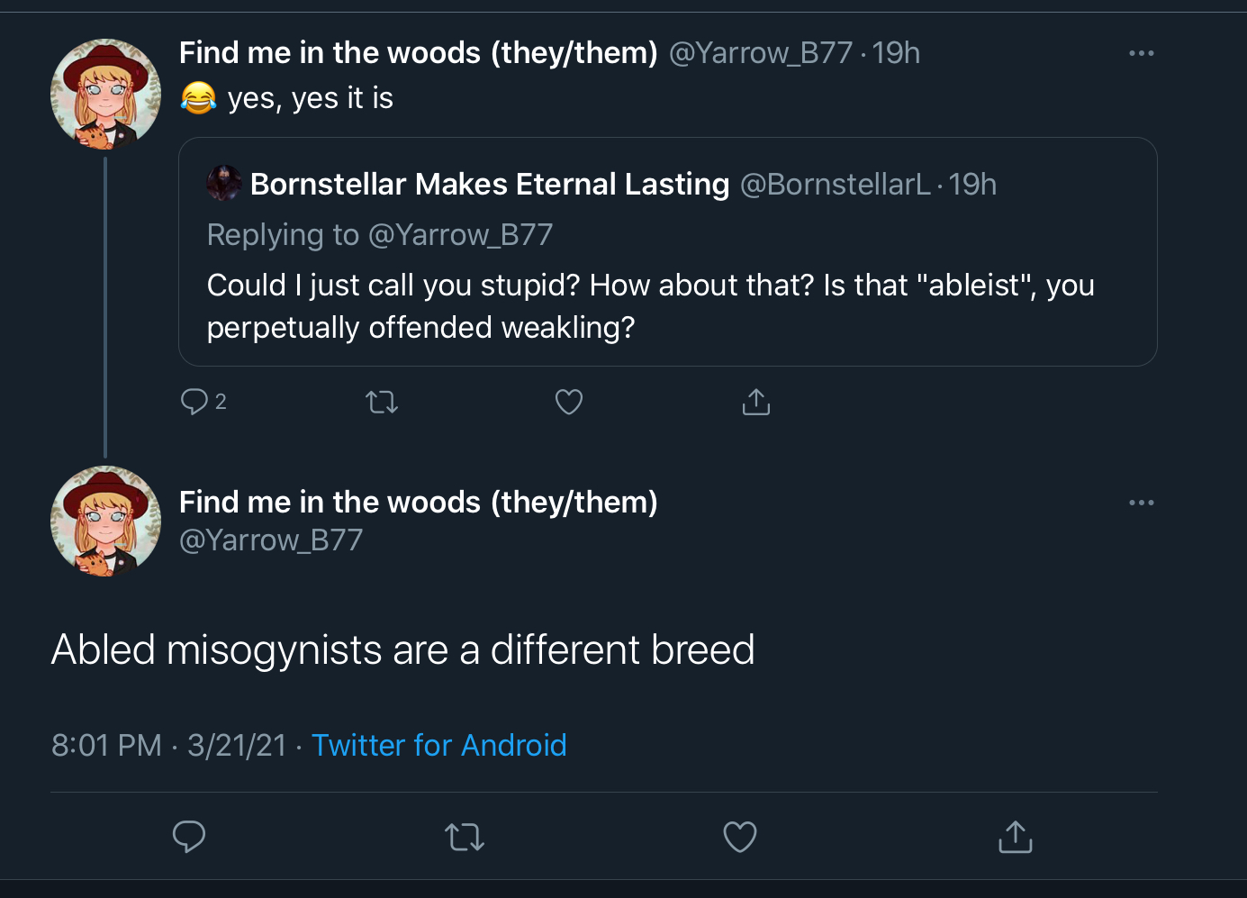Open the Bornstellar quoted tweet avatar

(224, 184)
